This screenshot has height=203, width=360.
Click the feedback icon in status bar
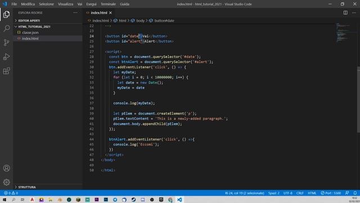click(x=347, y=193)
